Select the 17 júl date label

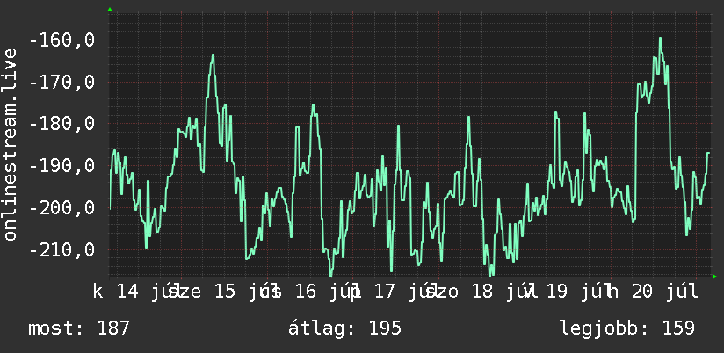click(x=405, y=292)
